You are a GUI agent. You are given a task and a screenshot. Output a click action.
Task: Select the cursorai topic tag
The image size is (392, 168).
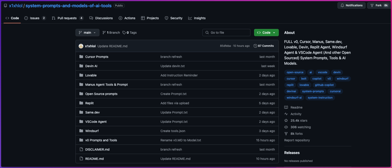coord(335,91)
